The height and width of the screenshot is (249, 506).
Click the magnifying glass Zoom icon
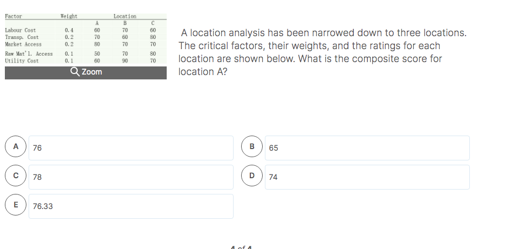point(74,72)
